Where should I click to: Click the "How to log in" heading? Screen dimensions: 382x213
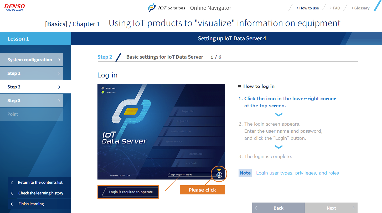[259, 86]
